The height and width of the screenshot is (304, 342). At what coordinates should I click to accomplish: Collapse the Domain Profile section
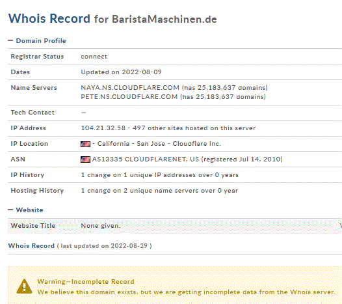10,40
